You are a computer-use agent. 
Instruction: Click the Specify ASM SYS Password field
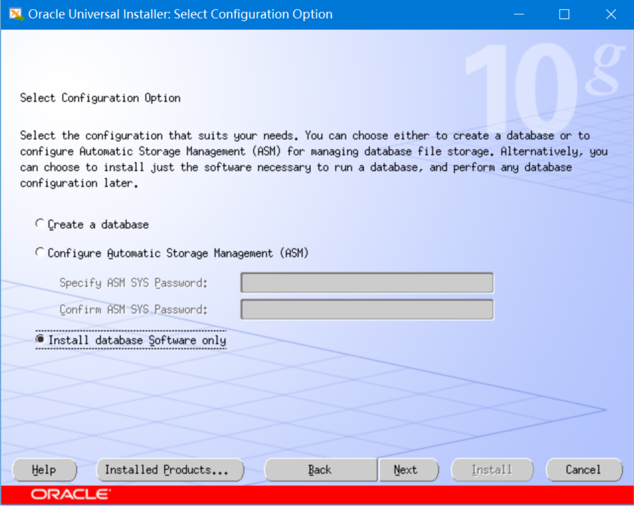367,283
